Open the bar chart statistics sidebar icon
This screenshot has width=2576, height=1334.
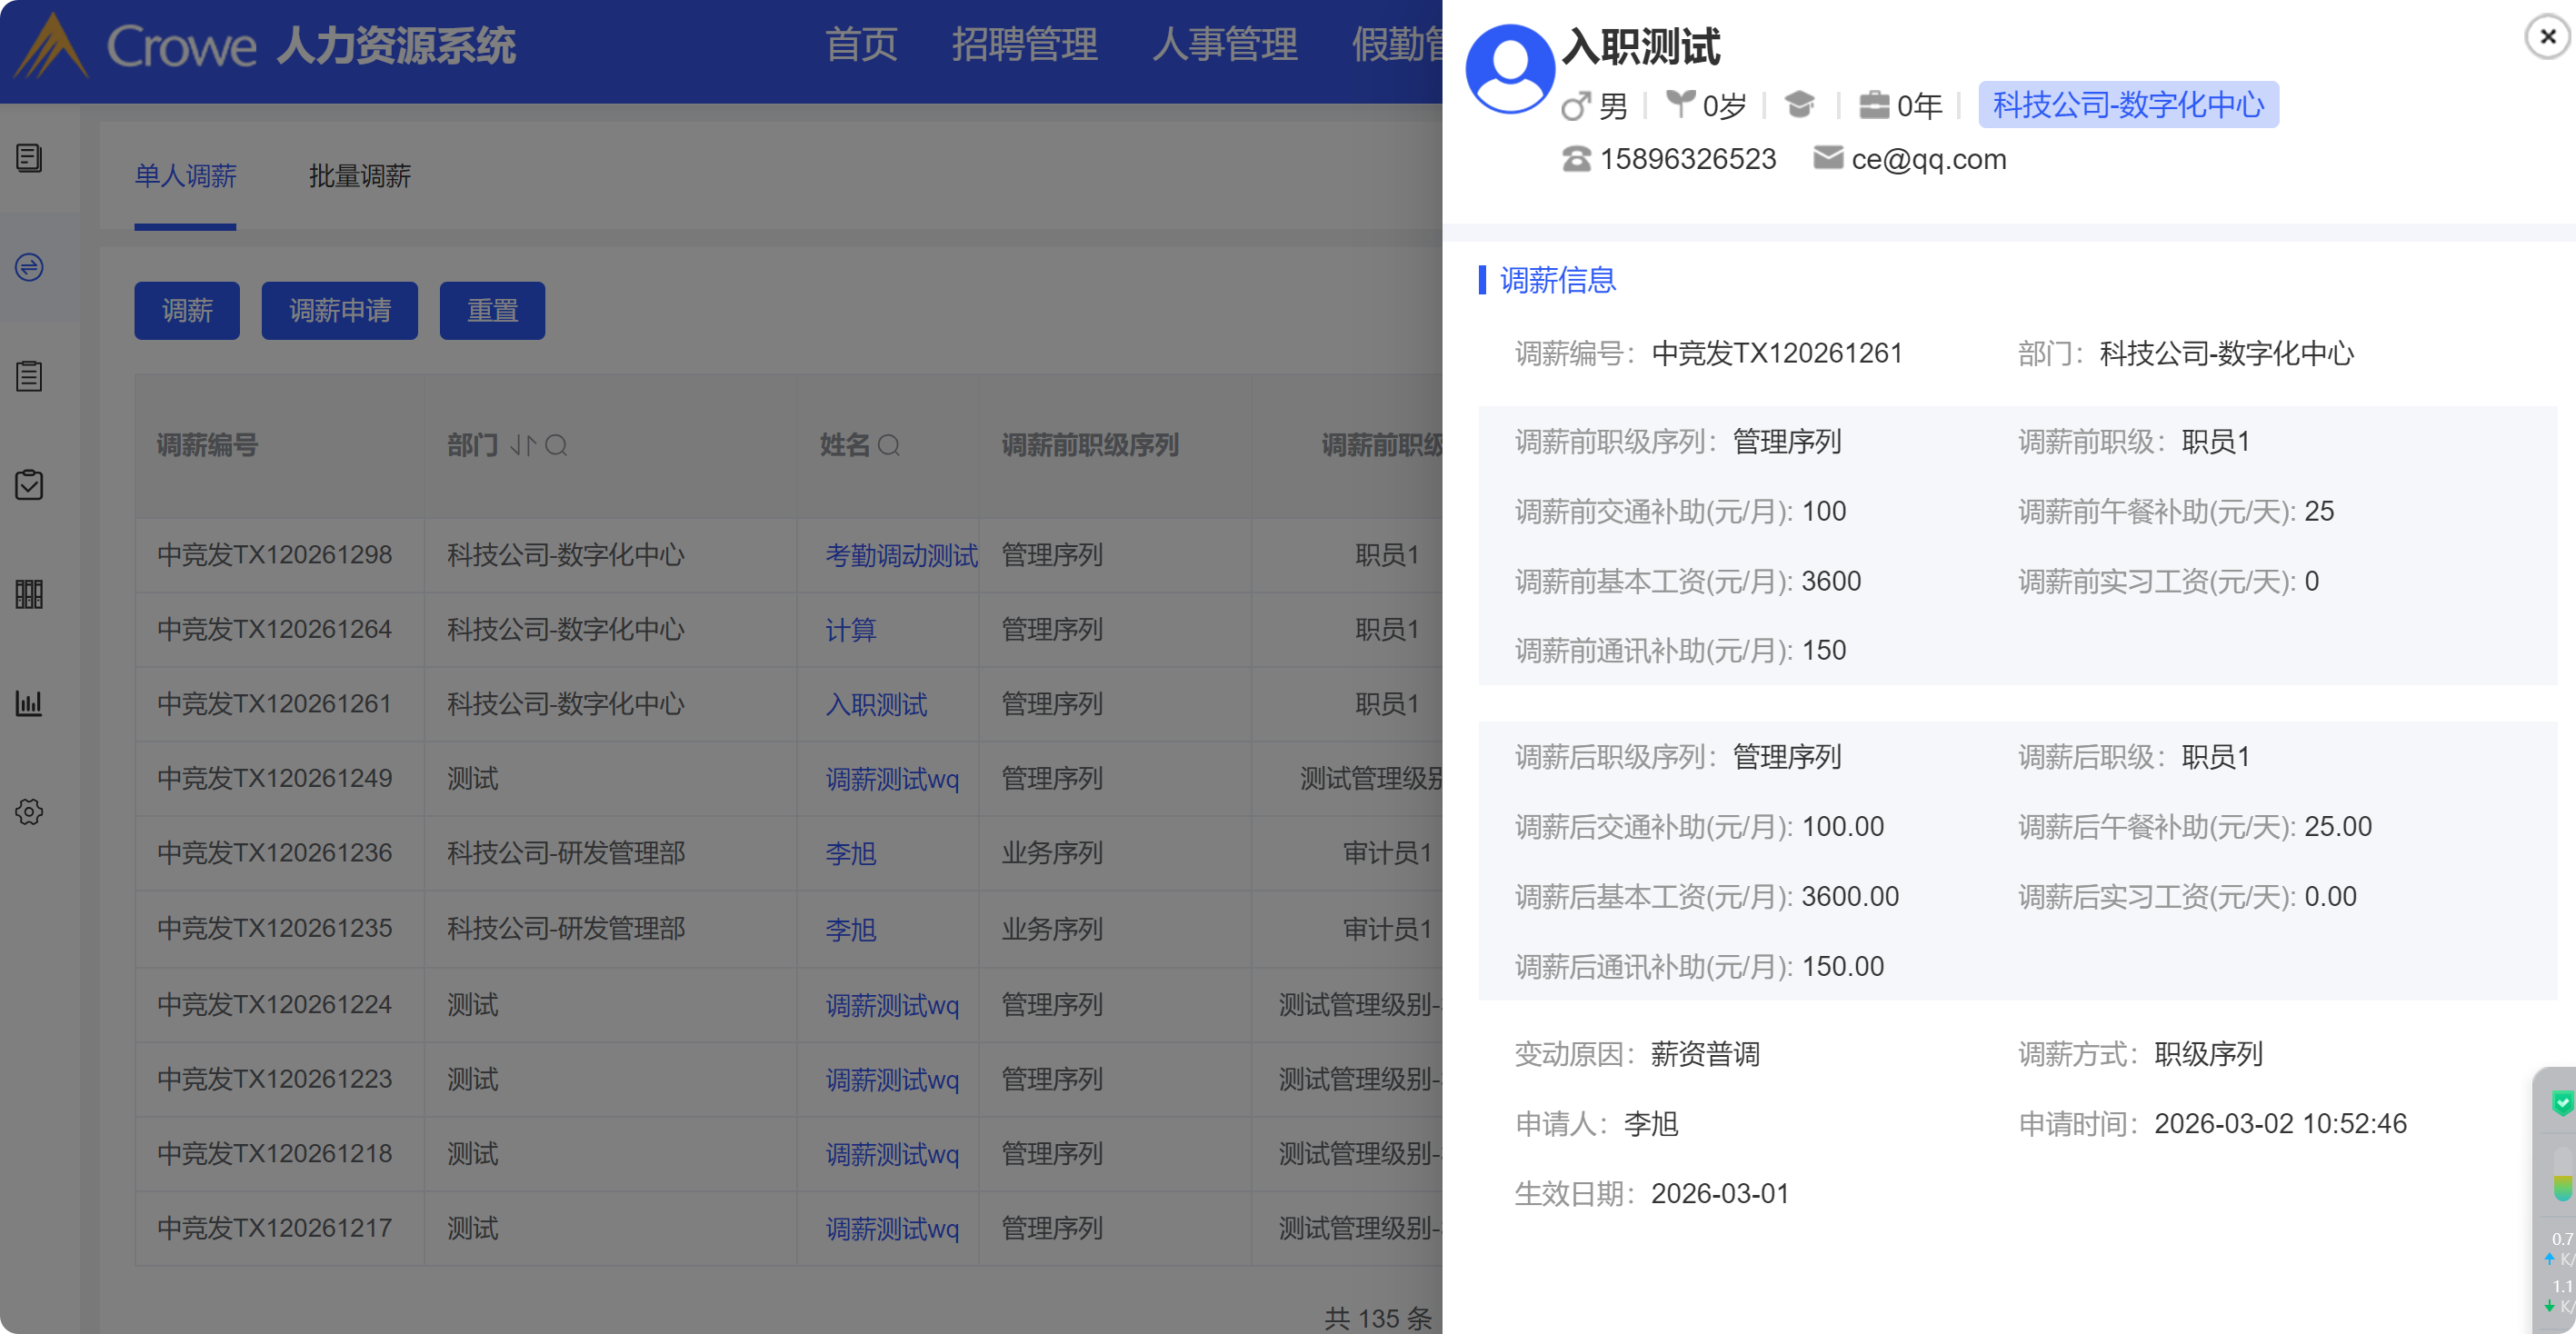pos(29,703)
